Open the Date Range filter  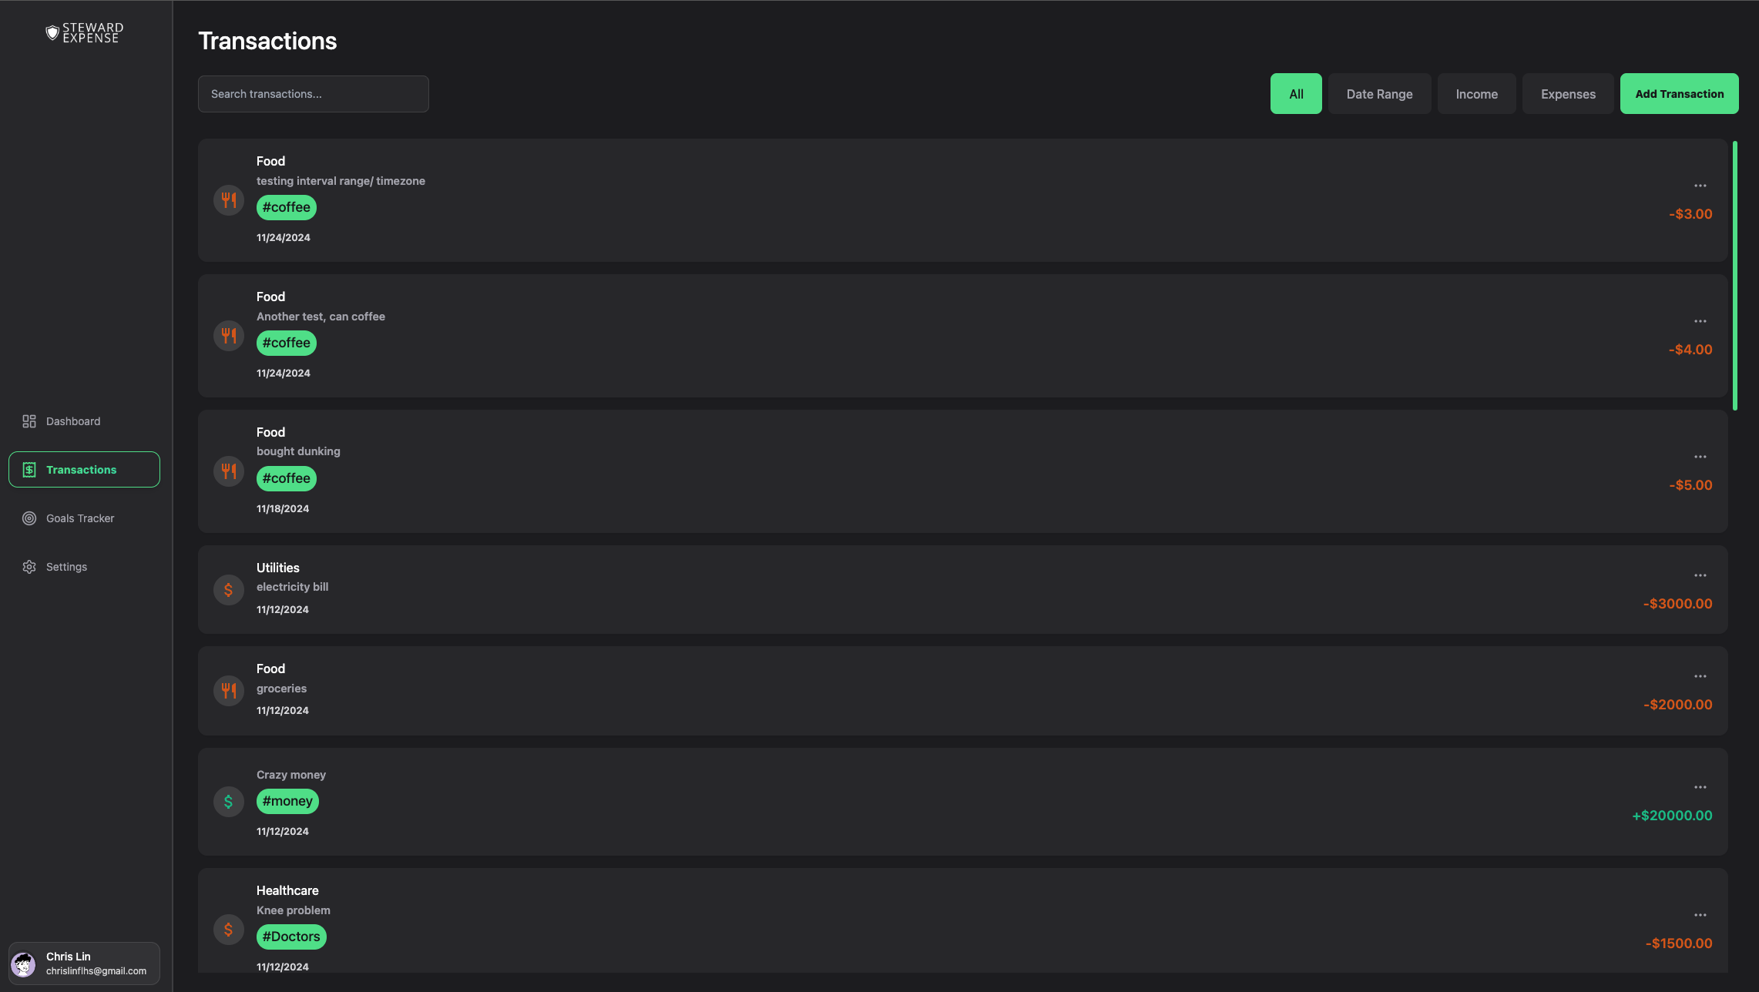[1379, 94]
